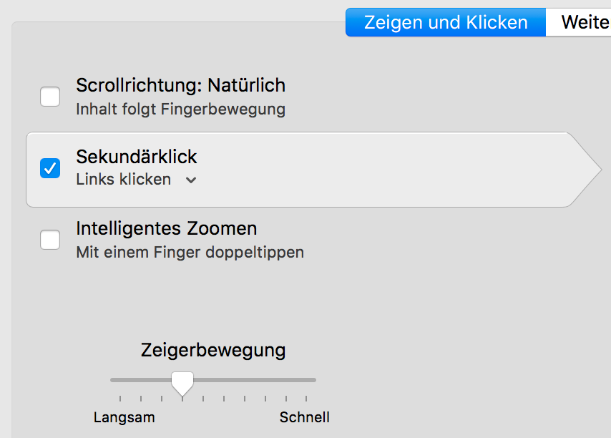Image resolution: width=611 pixels, height=438 pixels.
Task: Expand the chevron next to "Links klicken"
Action: [190, 180]
